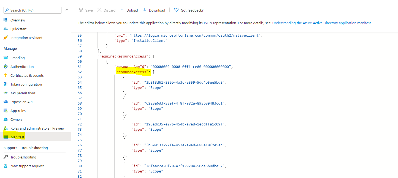Select the Manifest menu item
This screenshot has height=178, width=398.
coord(17,137)
